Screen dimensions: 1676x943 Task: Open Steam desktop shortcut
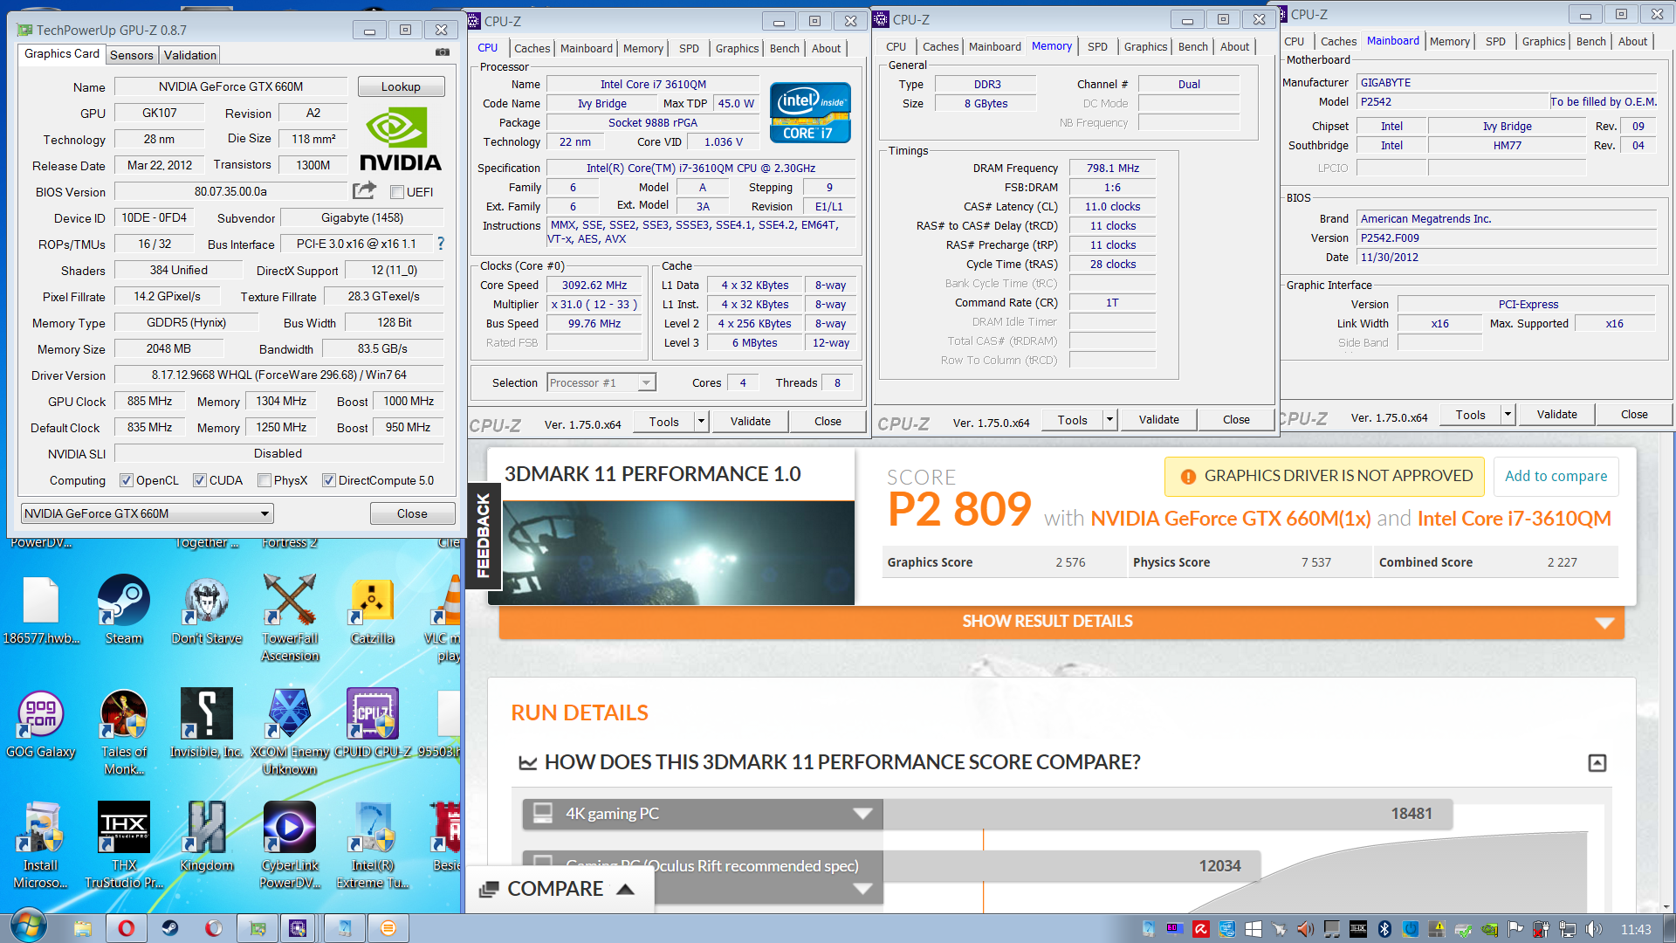[x=123, y=609]
